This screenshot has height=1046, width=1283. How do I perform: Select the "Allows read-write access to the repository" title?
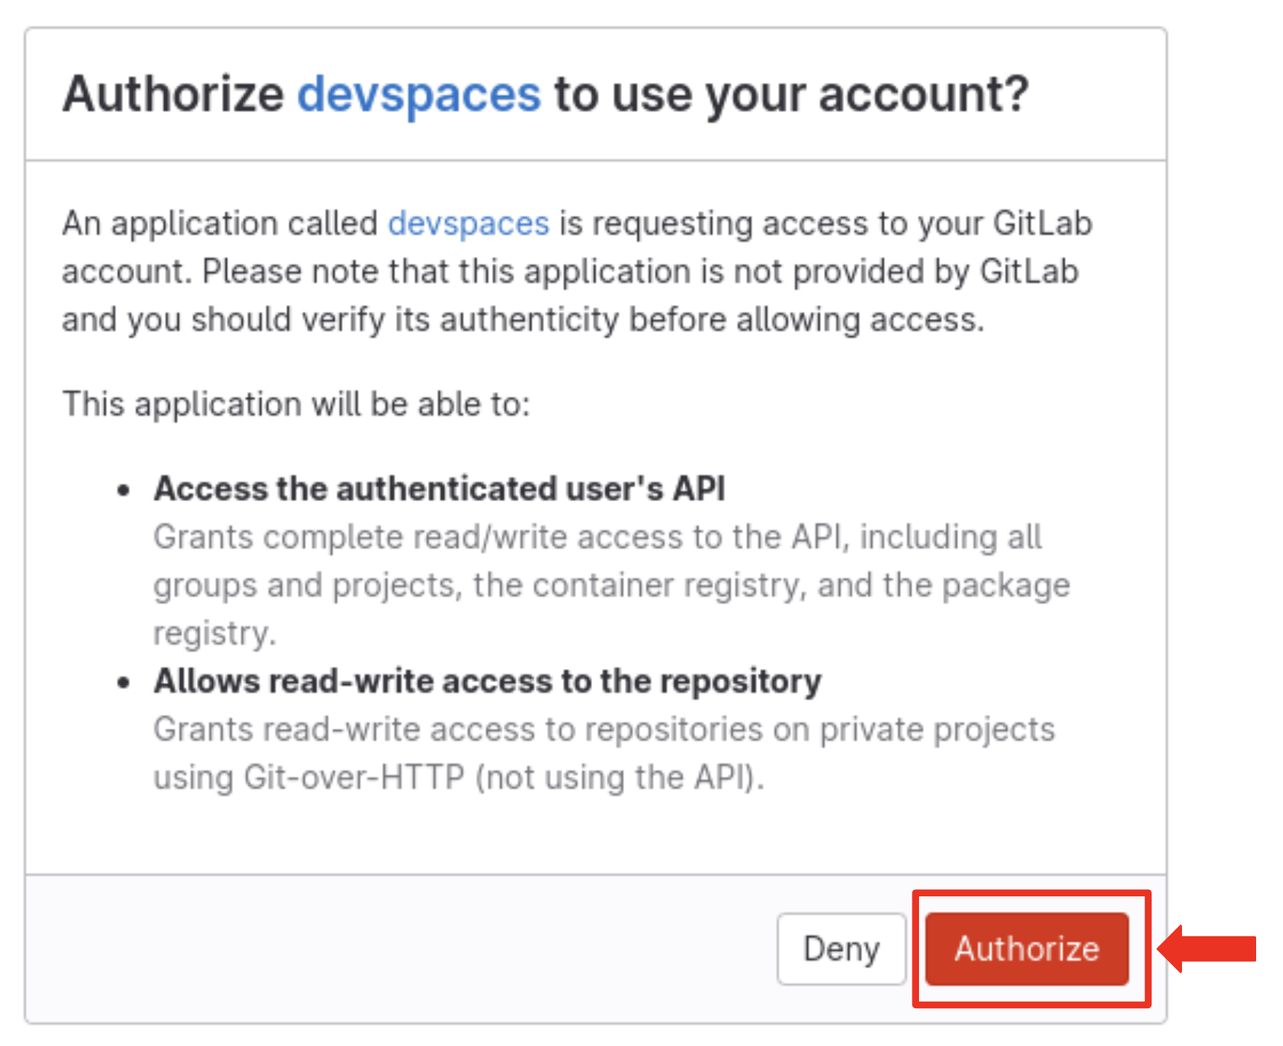(487, 681)
